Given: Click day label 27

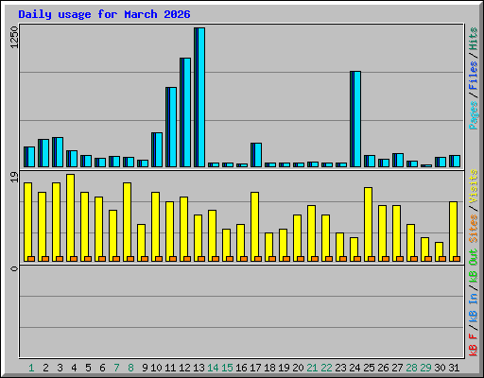Looking at the screenshot, I should (397, 368).
